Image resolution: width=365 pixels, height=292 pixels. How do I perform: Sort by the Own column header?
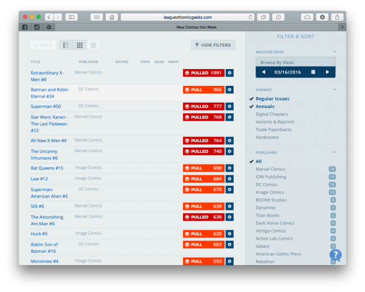tap(145, 62)
